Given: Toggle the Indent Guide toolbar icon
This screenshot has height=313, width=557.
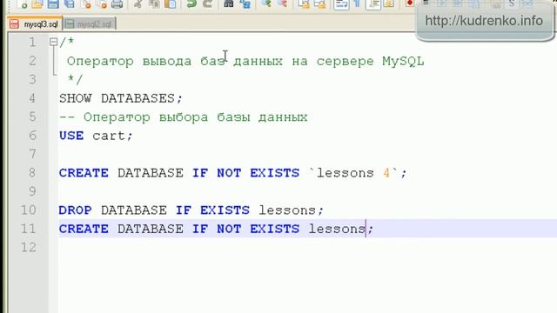Looking at the screenshot, I should click(373, 4).
